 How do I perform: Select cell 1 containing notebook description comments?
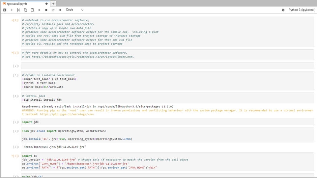[167, 32]
